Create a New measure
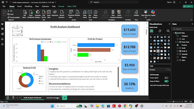The height and width of the screenshot is (109, 194). [113, 14]
